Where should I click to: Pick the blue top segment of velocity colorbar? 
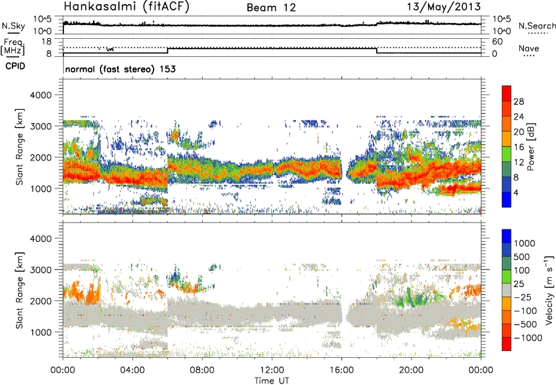tap(507, 236)
